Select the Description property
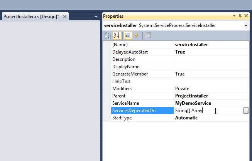Viewport: 252px width, 161px height. pyautogui.click(x=142, y=59)
